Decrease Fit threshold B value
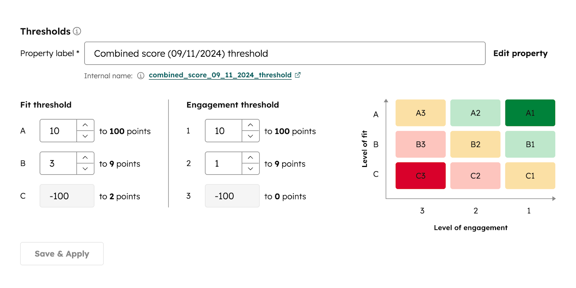Screen dimensions: 576x288 tap(85, 169)
